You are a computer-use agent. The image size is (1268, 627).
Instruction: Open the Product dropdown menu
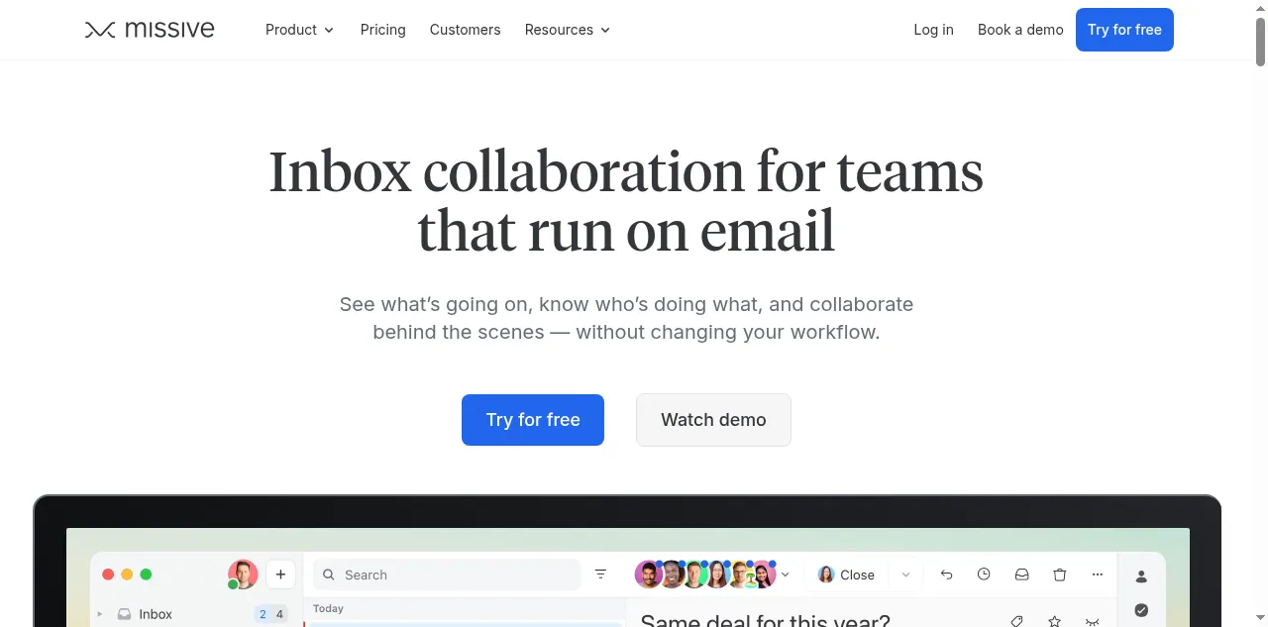[x=300, y=30]
